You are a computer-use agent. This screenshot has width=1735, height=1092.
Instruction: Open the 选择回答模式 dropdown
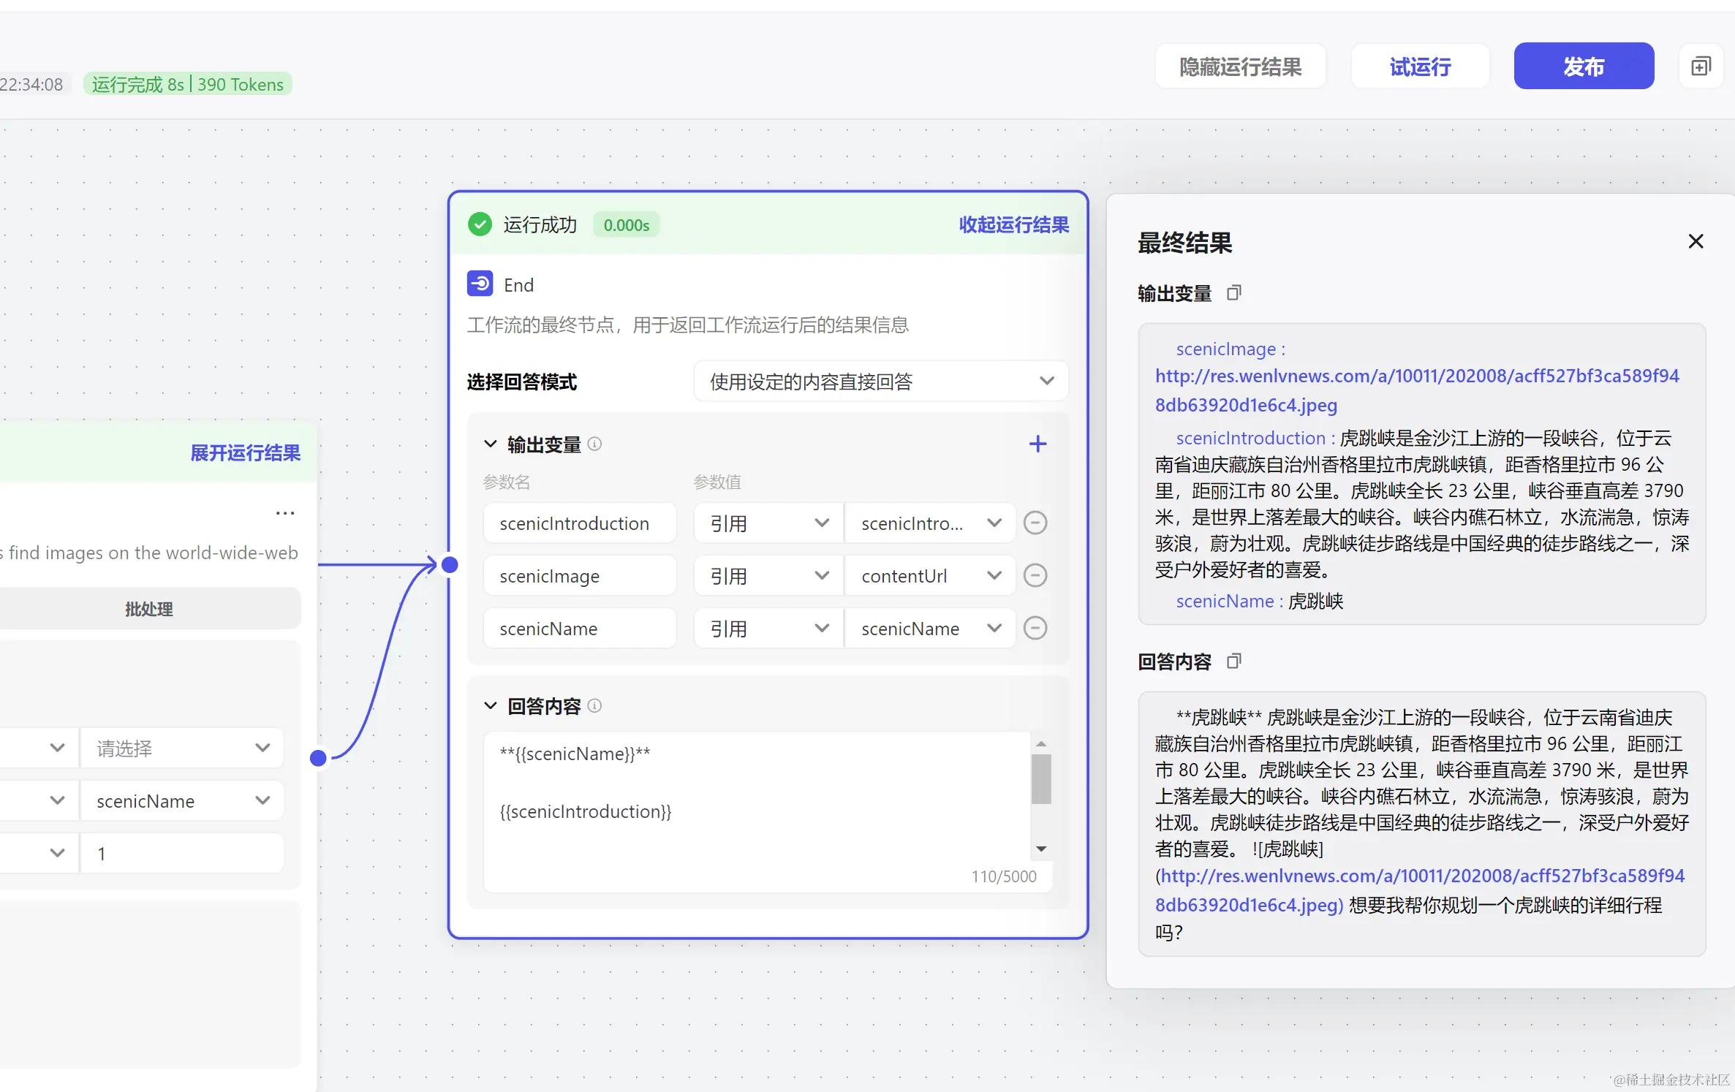(x=880, y=381)
